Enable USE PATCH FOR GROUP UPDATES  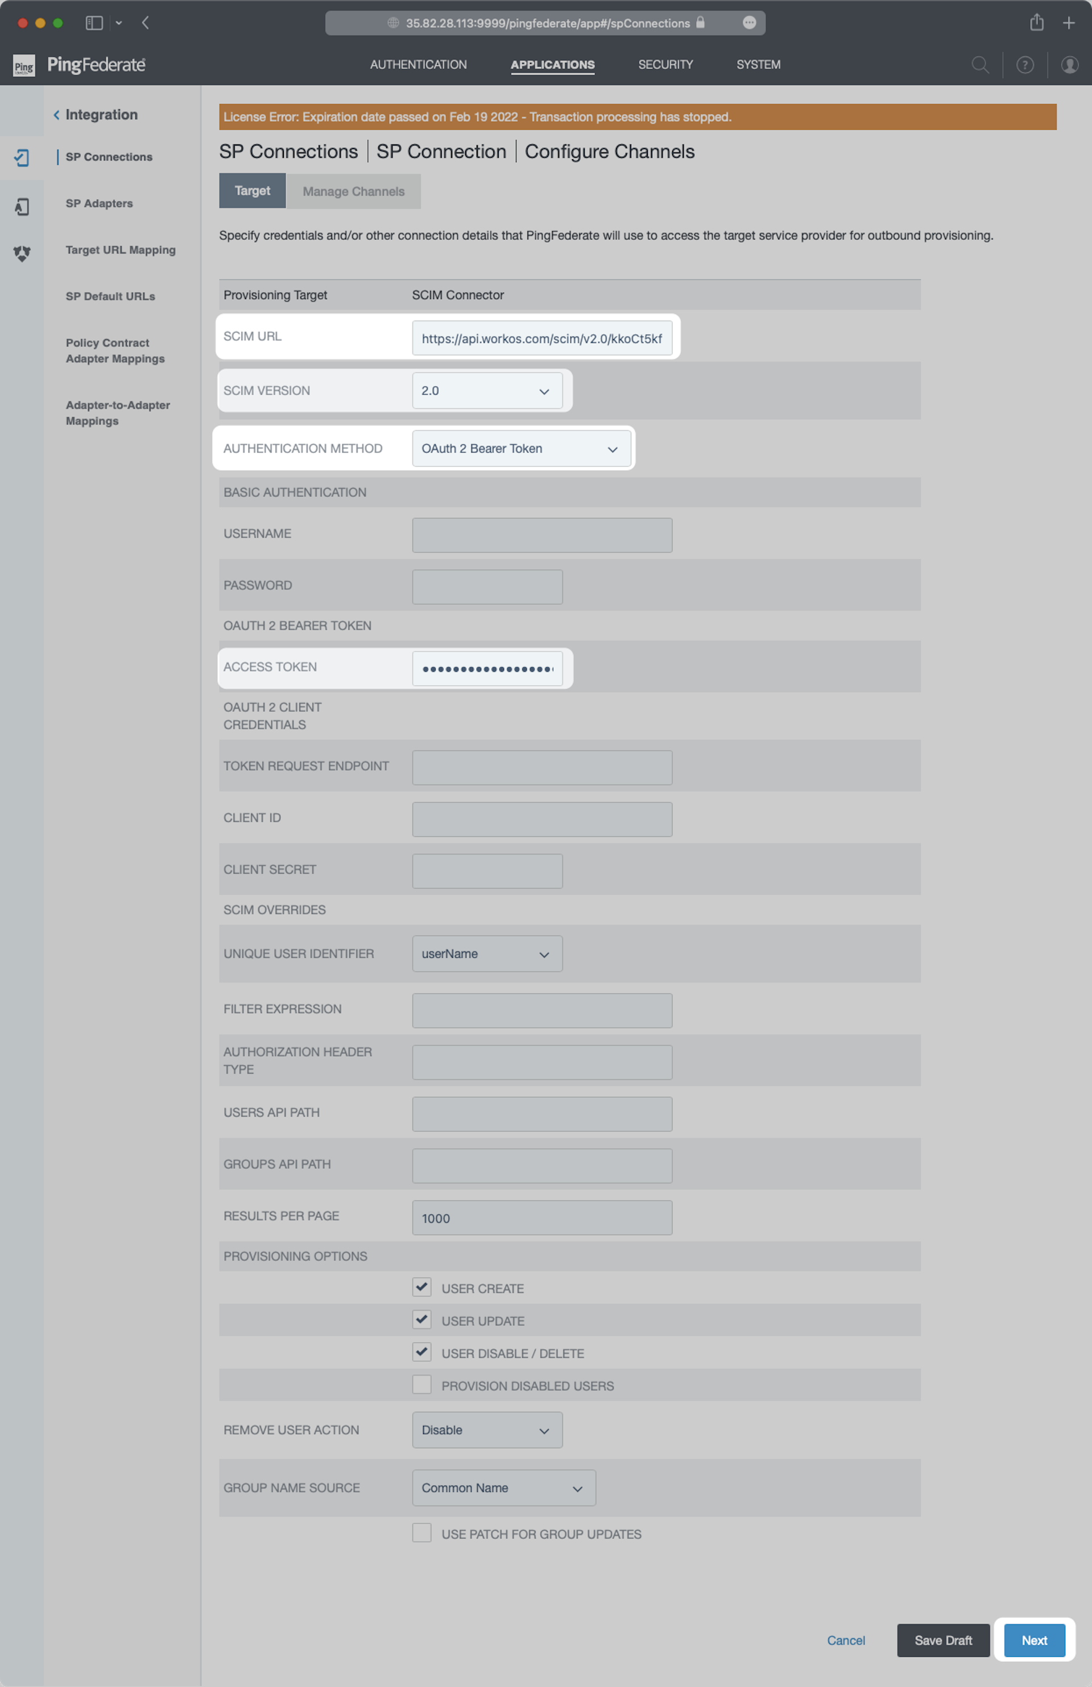[421, 1532]
